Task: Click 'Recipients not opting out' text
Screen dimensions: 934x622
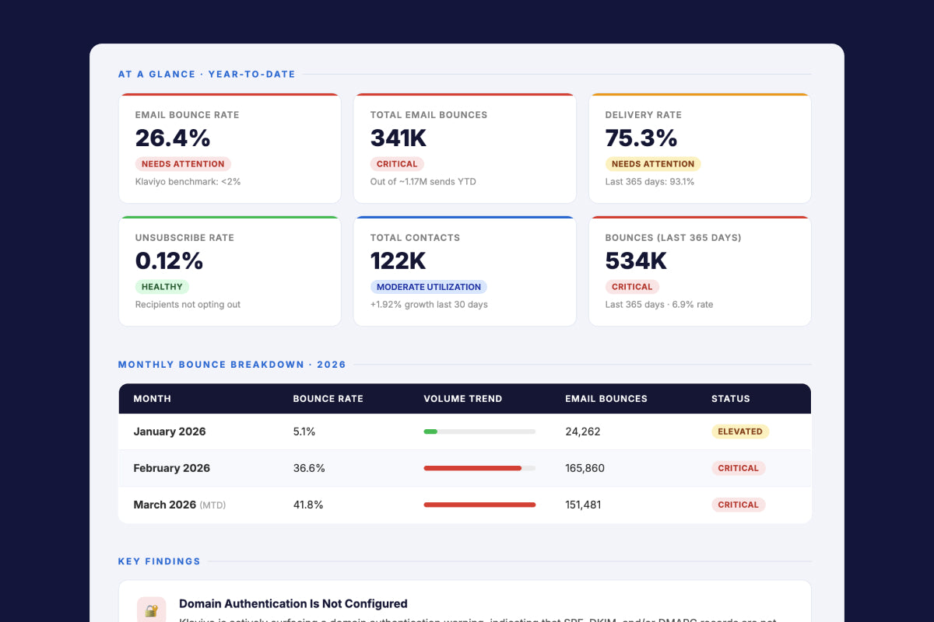Action: click(x=188, y=305)
